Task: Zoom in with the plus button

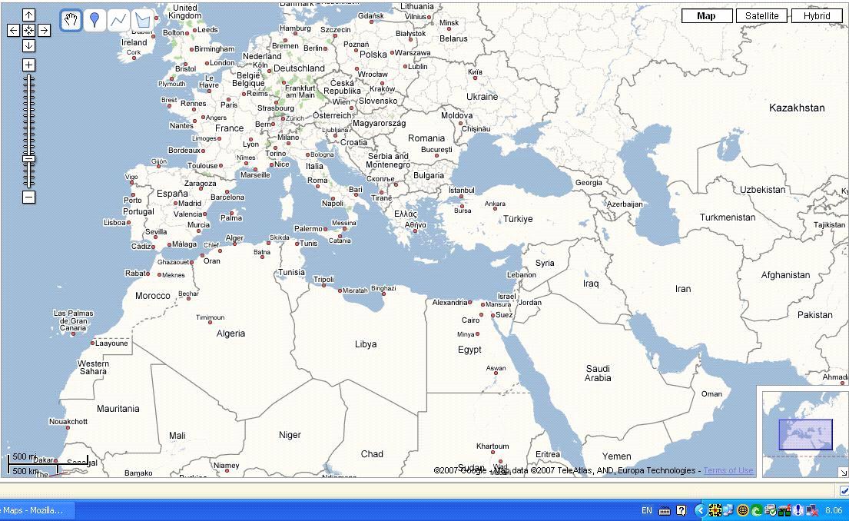Action: (x=28, y=65)
